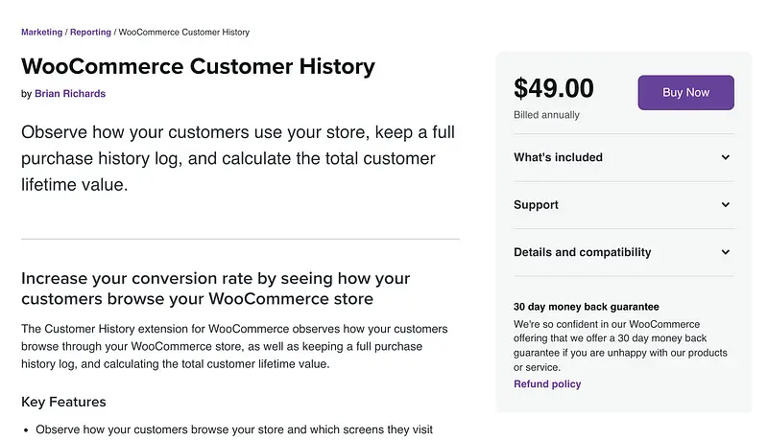Screen dimensions: 768x440
Task: Go to Marketing breadcrumb category
Action: pos(41,33)
